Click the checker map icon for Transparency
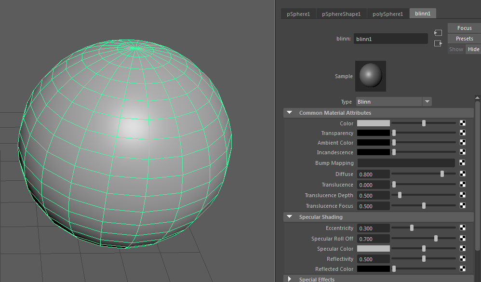 click(463, 133)
